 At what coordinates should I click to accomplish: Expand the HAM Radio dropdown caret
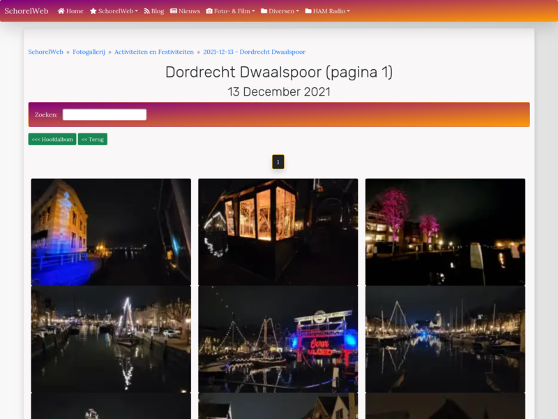(348, 11)
